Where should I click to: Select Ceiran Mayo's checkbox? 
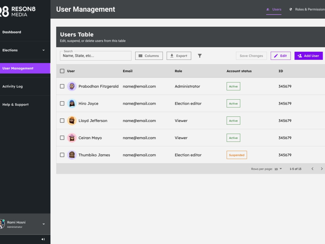62,138
